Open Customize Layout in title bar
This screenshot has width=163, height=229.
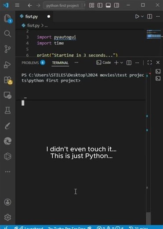[x=92, y=5]
